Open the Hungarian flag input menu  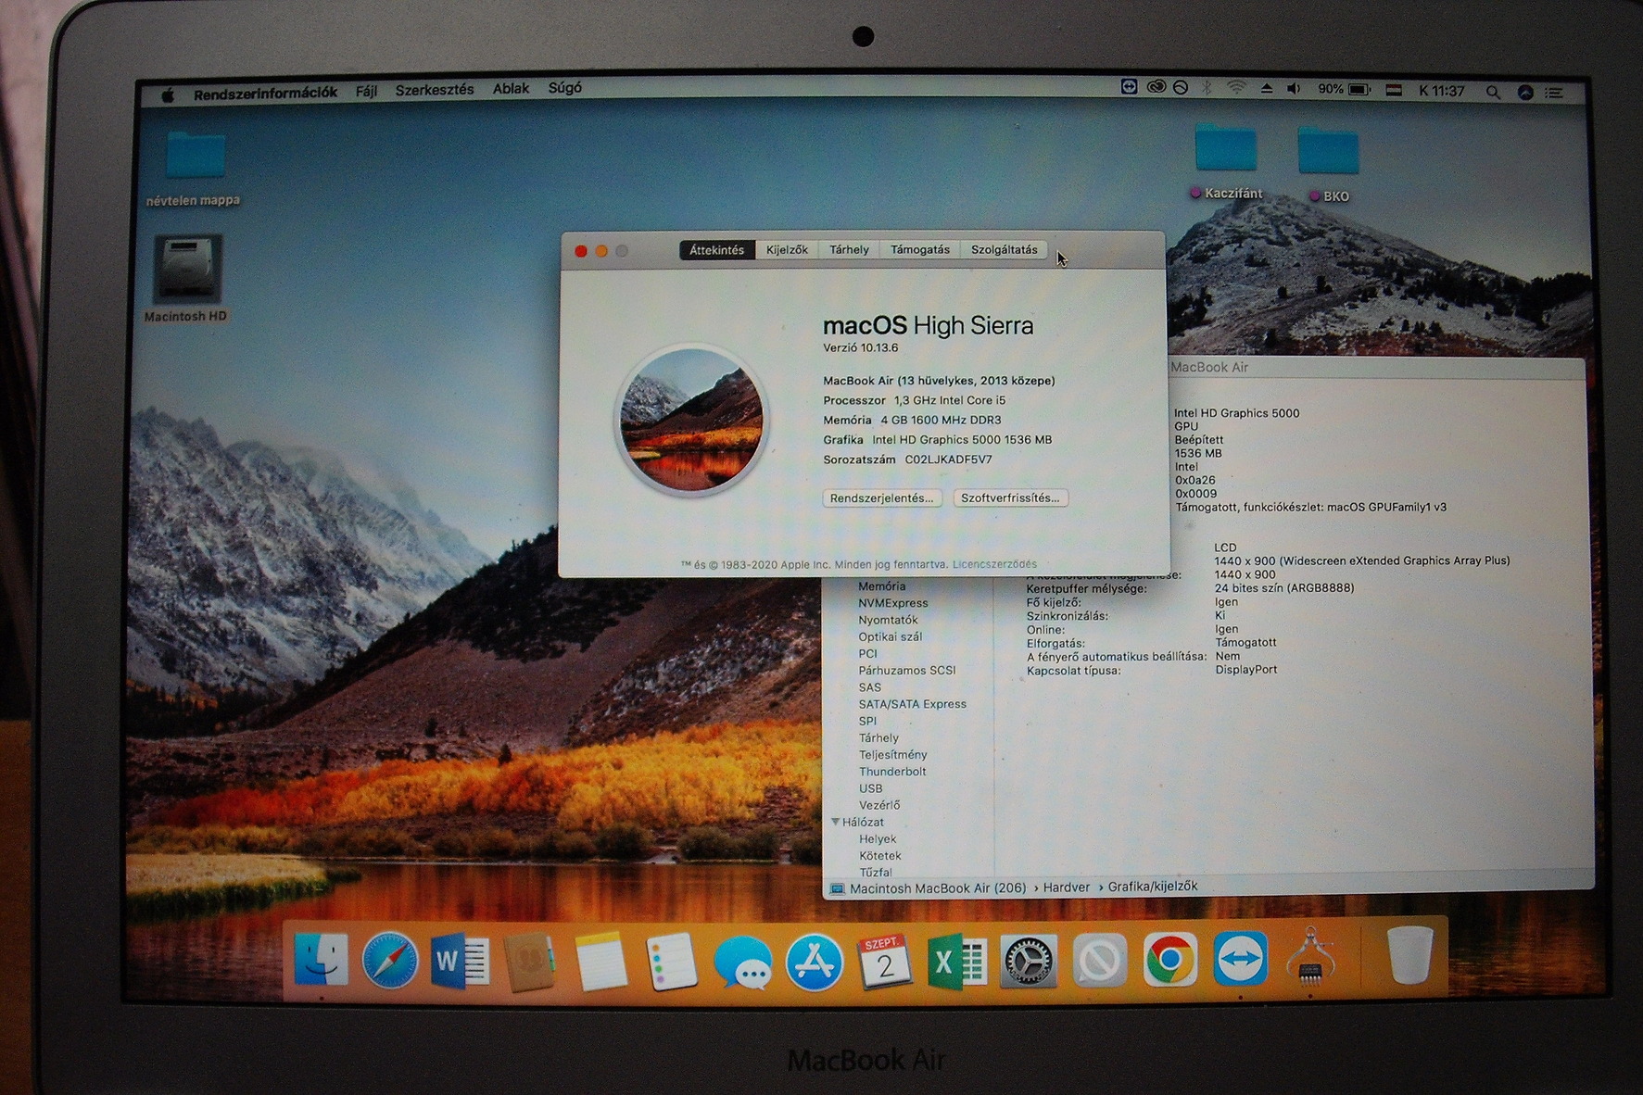click(x=1393, y=90)
